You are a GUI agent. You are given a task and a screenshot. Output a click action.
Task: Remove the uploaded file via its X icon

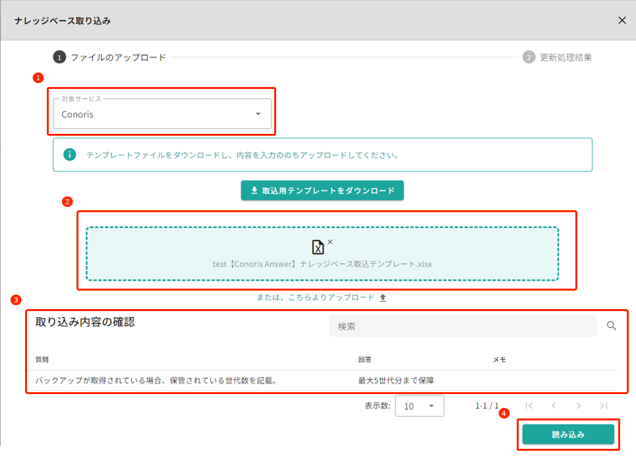[x=330, y=241]
